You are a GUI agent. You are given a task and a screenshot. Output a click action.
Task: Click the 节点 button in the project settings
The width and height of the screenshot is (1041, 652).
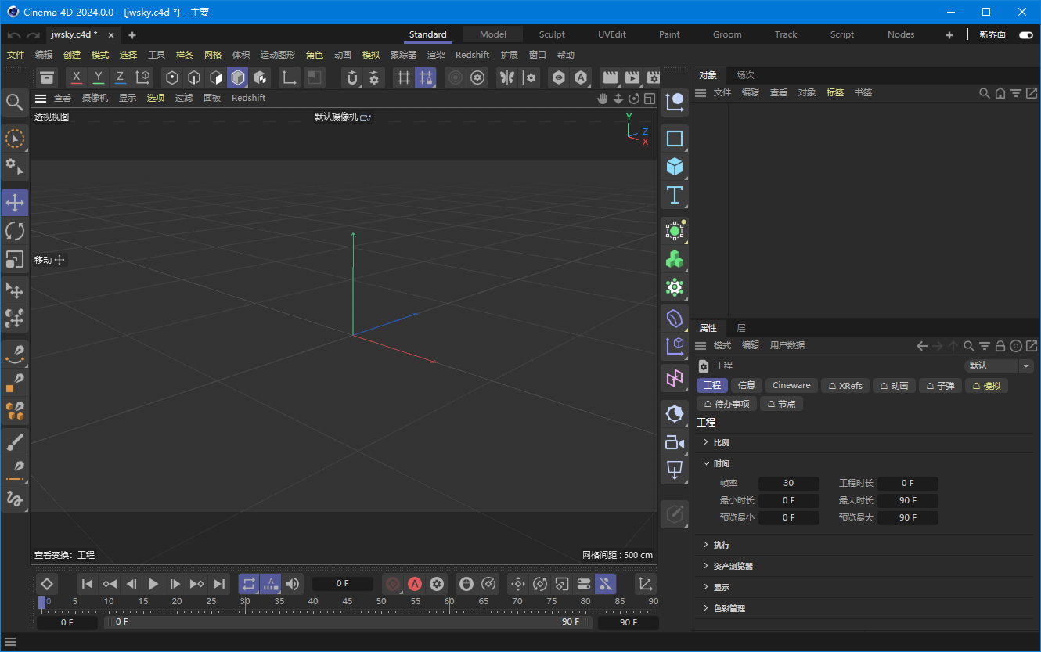(781, 403)
